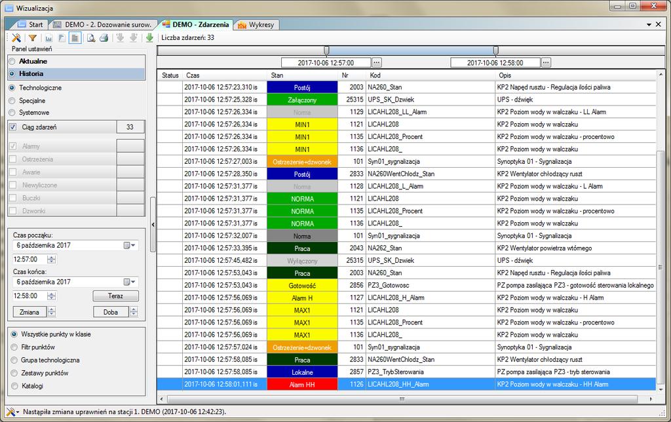Click the ... button beside 12:57:00 date field

(376, 63)
